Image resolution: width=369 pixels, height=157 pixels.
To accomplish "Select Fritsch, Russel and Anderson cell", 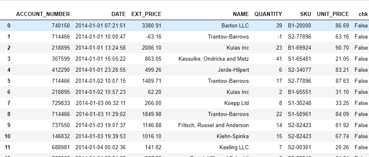I will [213, 125].
